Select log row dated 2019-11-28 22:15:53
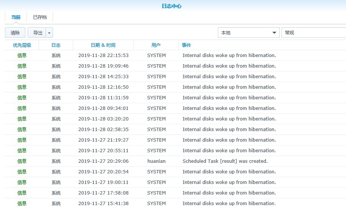This screenshot has width=346, height=207. (103, 56)
